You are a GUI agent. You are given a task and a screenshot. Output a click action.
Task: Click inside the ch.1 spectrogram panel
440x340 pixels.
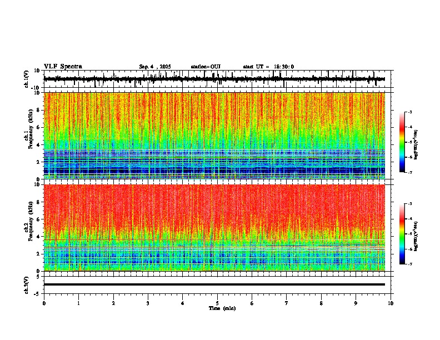214,136
